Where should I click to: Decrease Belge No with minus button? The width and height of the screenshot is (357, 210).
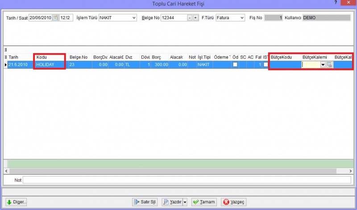click(x=190, y=18)
